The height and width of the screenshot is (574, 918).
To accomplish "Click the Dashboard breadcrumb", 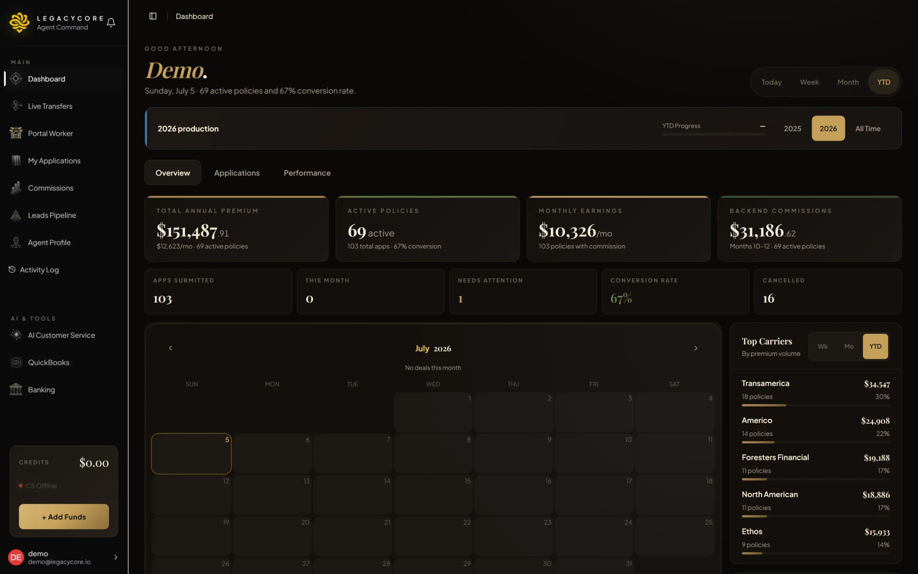I will 194,16.
